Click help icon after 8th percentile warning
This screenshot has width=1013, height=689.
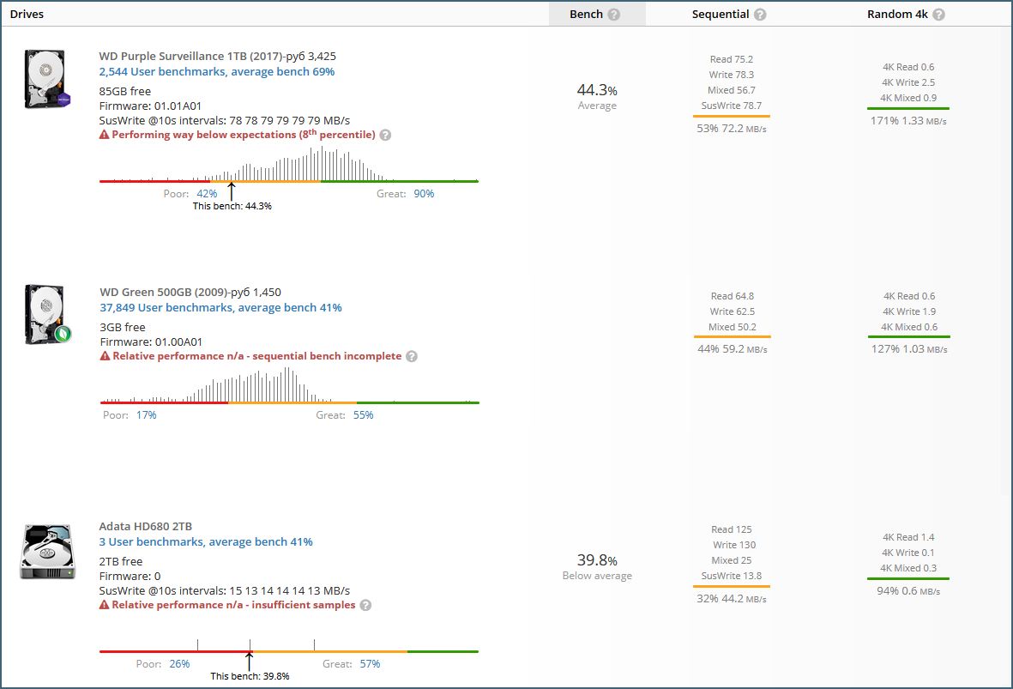tap(386, 136)
